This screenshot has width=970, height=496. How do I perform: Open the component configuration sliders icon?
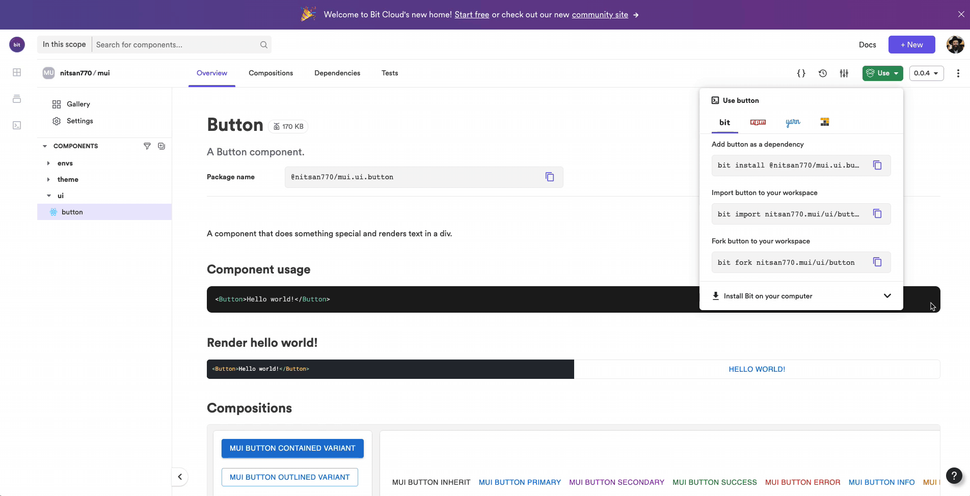[844, 73]
